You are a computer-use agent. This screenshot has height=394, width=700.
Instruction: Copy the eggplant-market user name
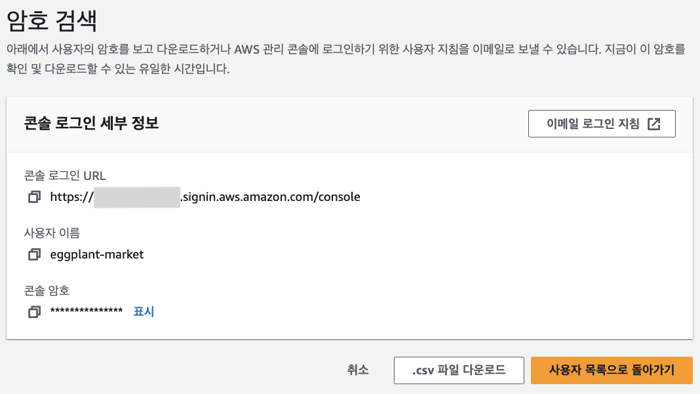click(34, 255)
